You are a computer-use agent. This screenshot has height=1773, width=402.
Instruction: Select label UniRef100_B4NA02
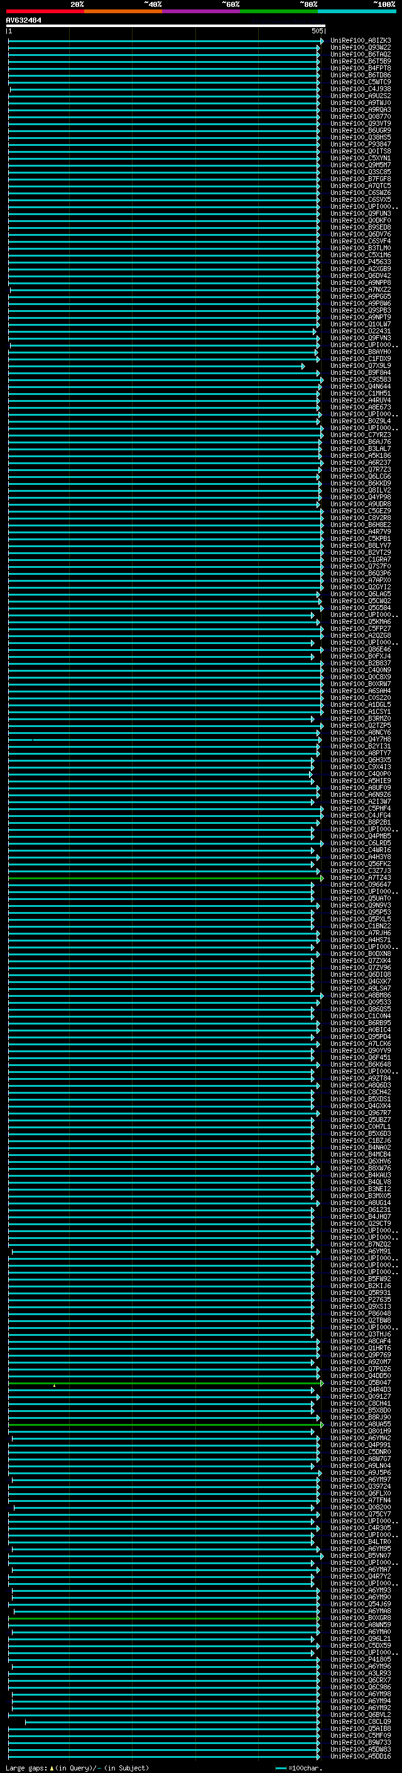[361, 1147]
